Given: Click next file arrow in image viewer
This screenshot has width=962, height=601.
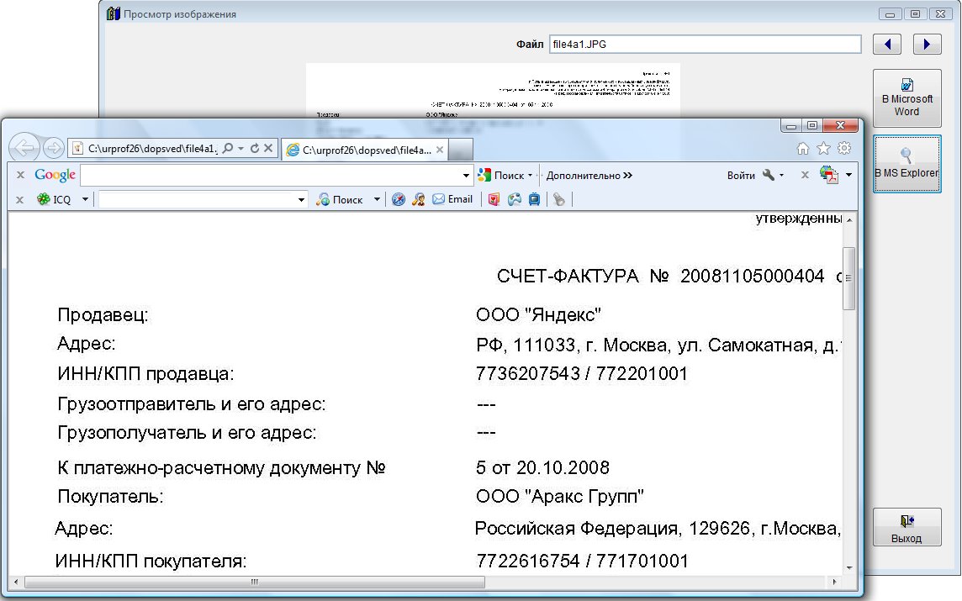Looking at the screenshot, I should (x=927, y=45).
